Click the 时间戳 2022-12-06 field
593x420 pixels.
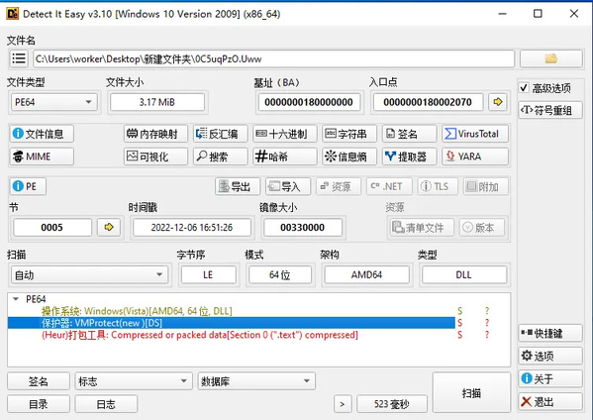coord(192,227)
